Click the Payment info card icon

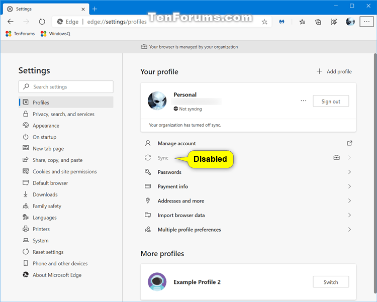click(148, 186)
